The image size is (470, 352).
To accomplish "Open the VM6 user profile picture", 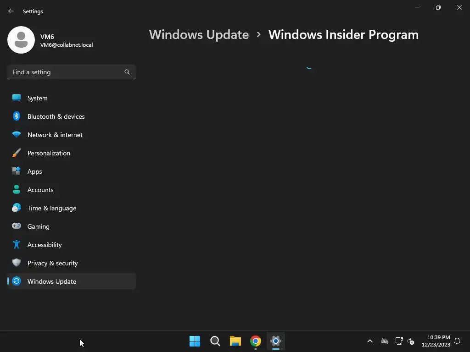I will coord(21,40).
